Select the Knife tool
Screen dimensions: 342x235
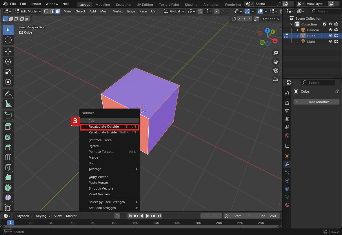coord(8,167)
